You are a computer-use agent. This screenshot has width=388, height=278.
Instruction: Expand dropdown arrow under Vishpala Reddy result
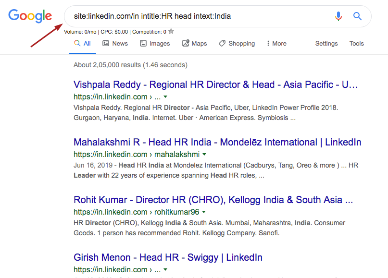coord(165,97)
